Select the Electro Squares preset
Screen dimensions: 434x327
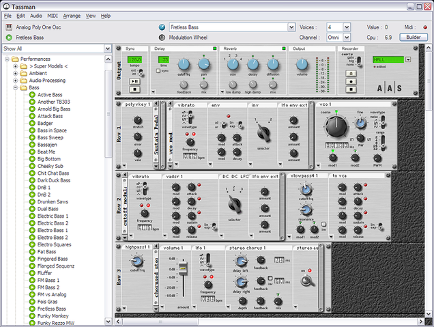click(55, 244)
